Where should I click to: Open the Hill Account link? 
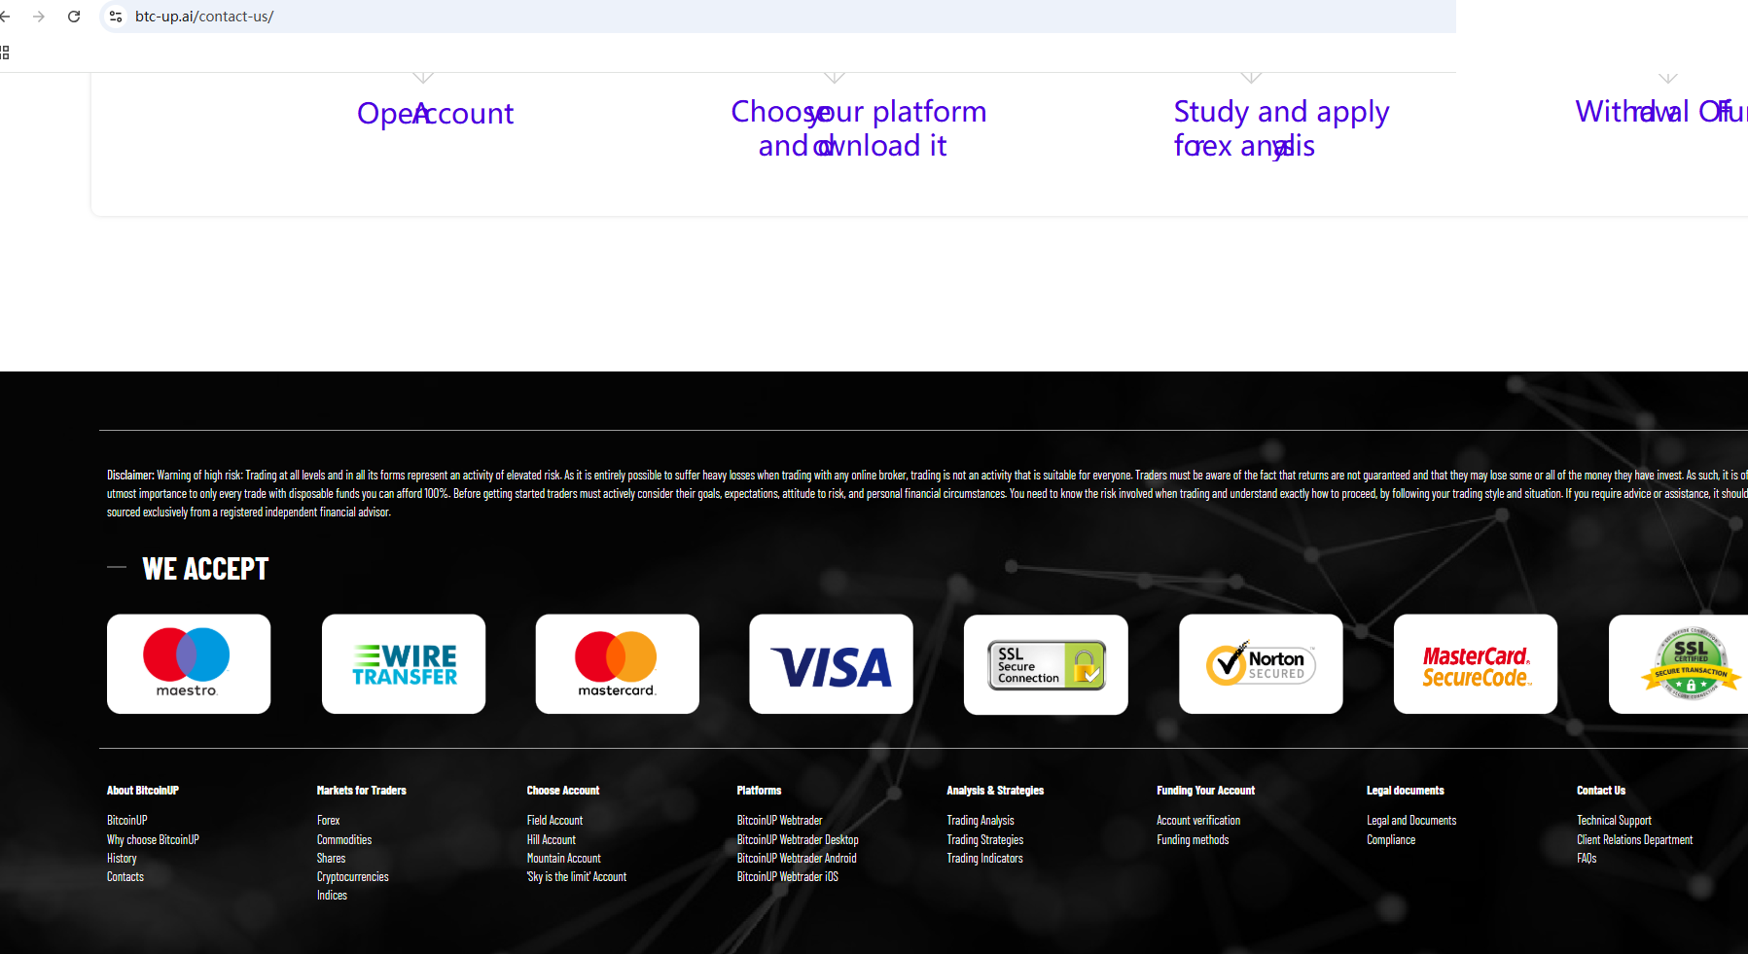(552, 840)
